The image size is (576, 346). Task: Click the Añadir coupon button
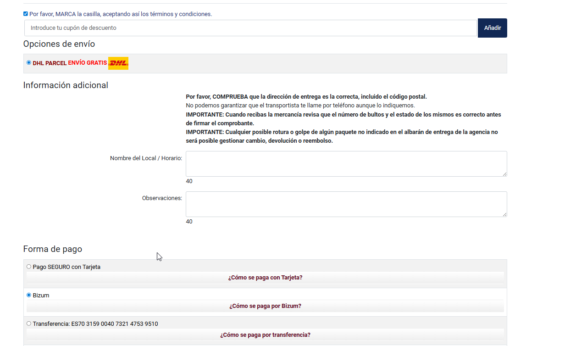pos(493,28)
